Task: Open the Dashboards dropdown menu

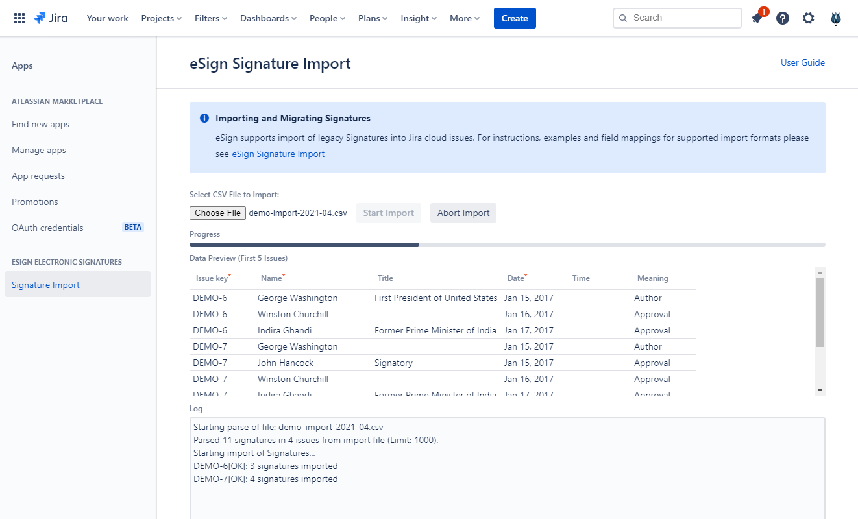Action: click(268, 18)
